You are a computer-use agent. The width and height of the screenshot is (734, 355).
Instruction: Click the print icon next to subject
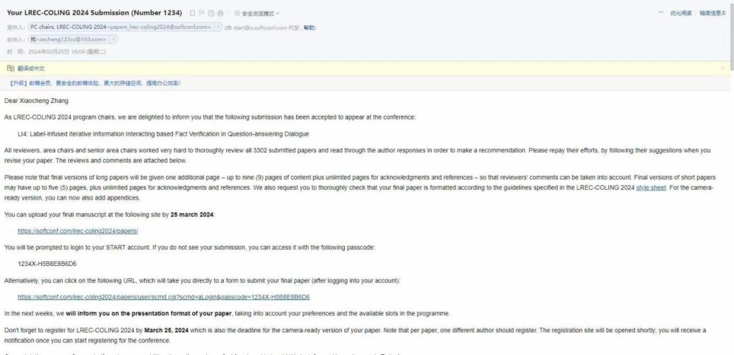point(220,13)
